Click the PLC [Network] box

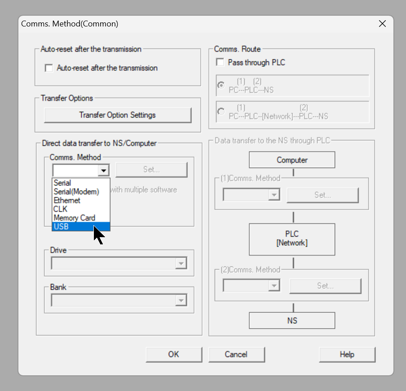point(292,239)
